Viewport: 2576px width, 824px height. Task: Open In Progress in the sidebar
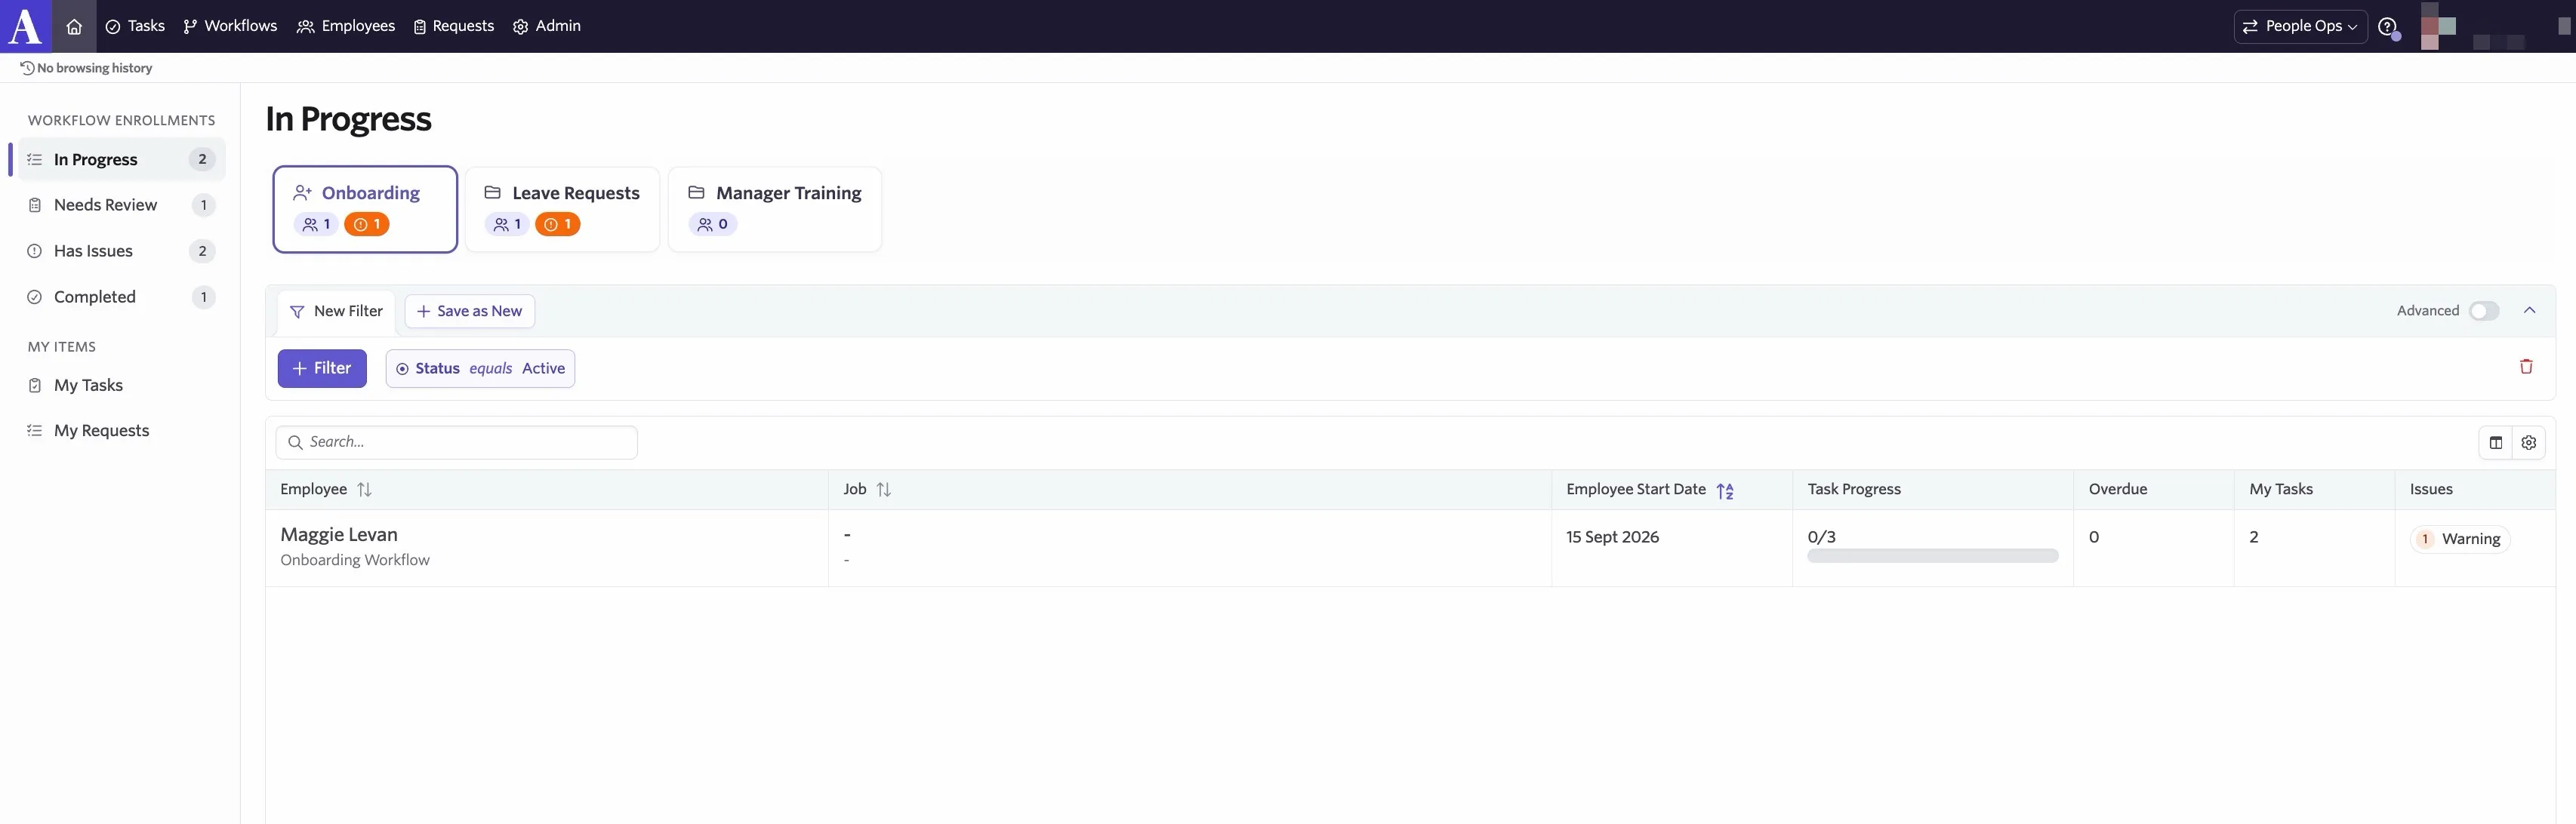pyautogui.click(x=121, y=159)
